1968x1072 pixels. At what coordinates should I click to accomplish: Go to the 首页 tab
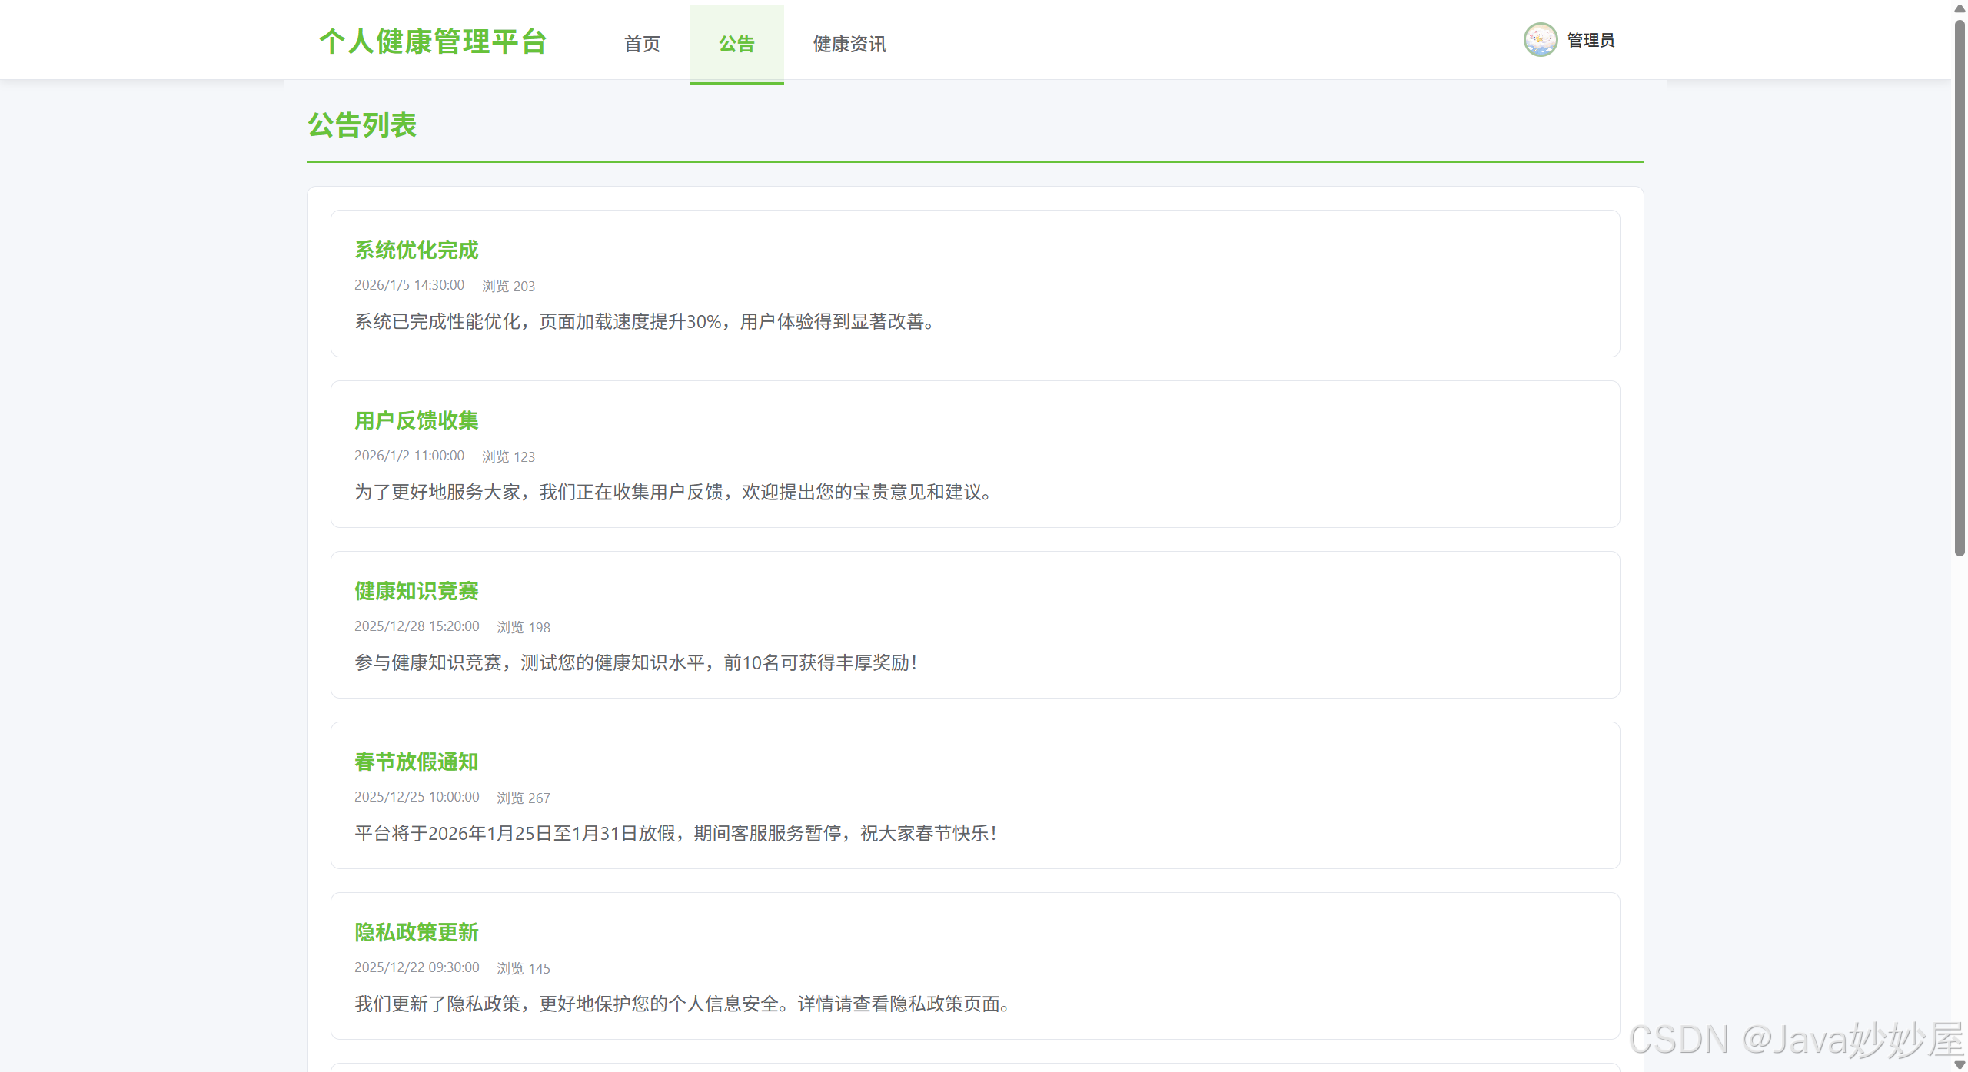click(642, 44)
